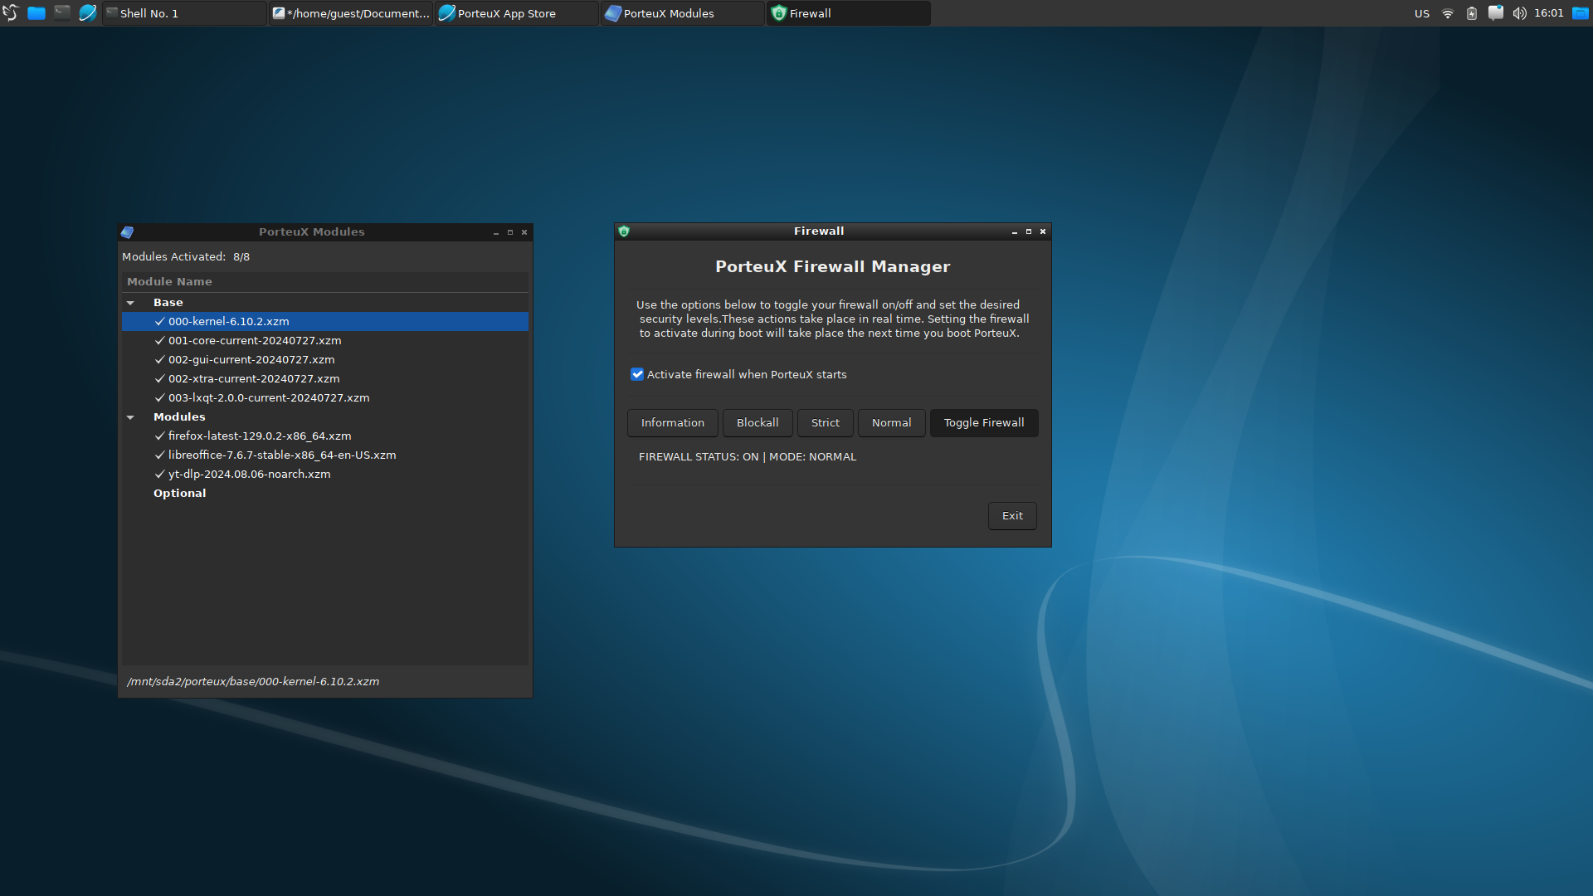Click the PorteuX Modules window title icon
1593x896 pixels.
click(x=127, y=232)
